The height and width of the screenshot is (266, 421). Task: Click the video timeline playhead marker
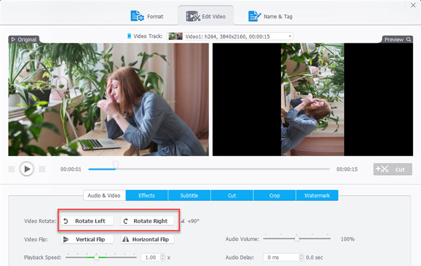[116, 164]
